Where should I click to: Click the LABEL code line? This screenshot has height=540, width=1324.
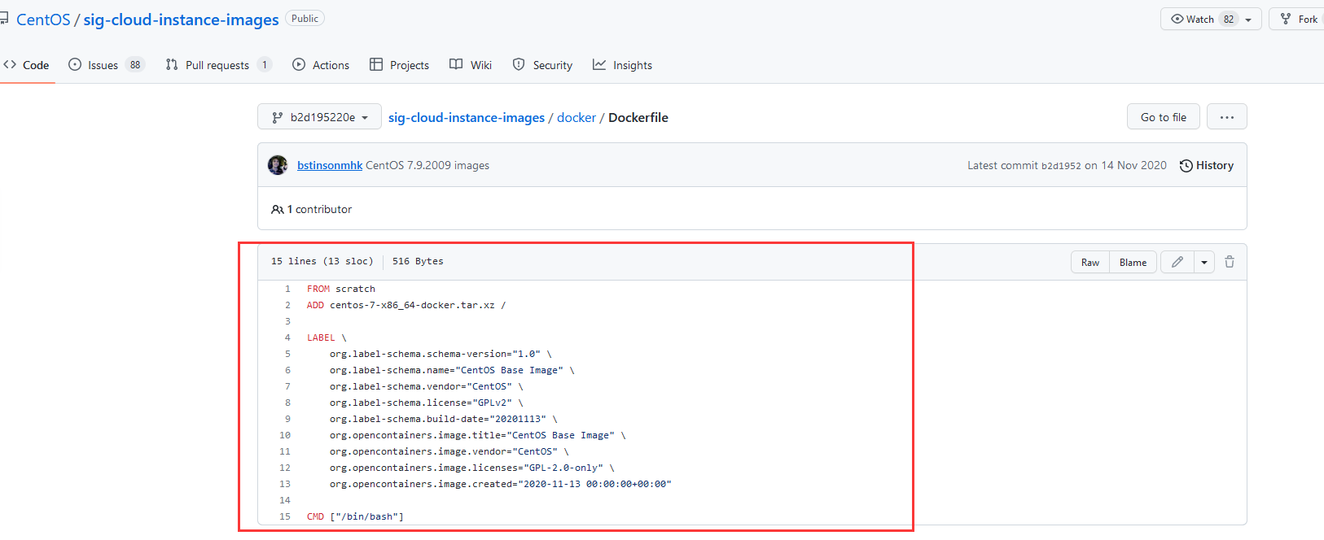[327, 337]
